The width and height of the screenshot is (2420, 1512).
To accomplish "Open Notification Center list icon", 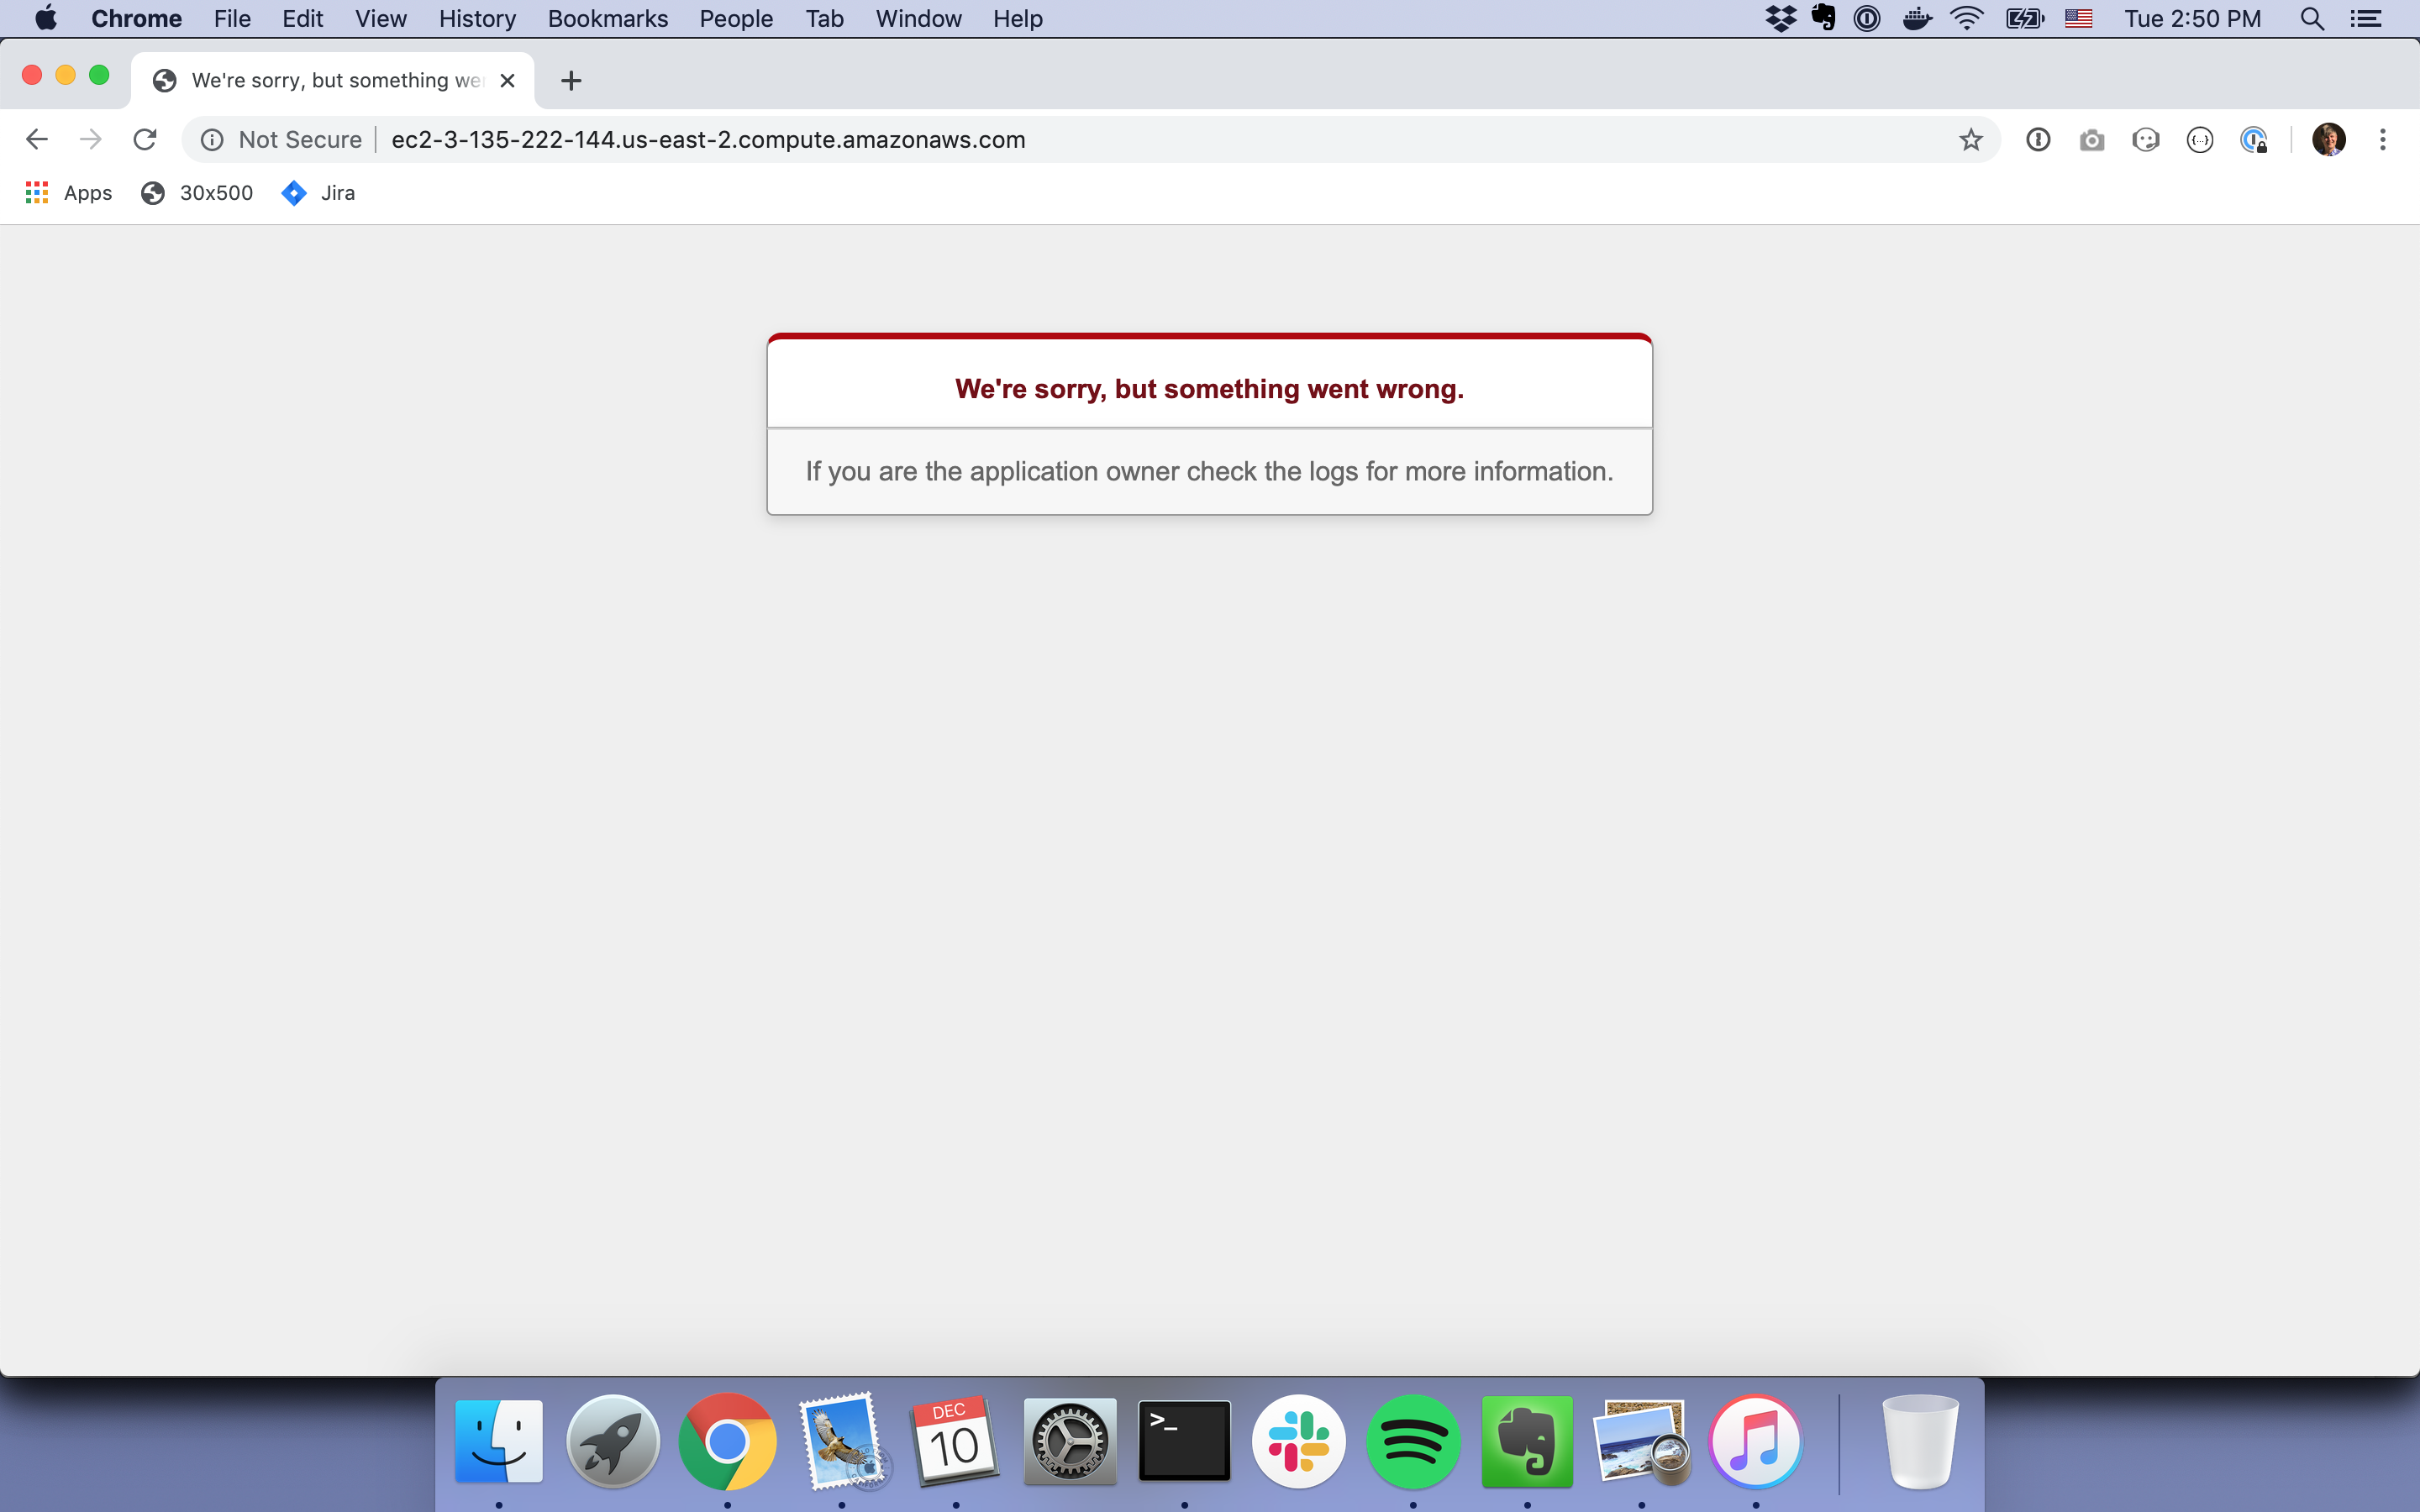I will click(2366, 19).
